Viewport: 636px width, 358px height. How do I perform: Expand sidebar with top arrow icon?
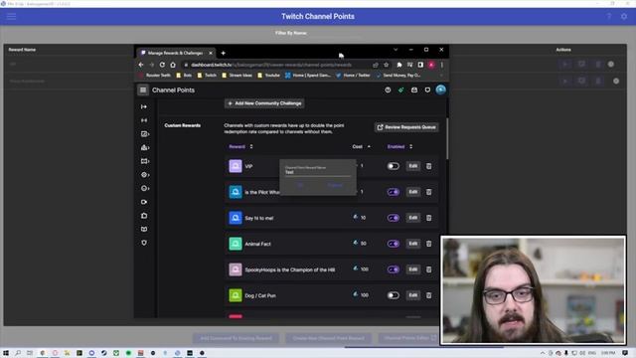[x=144, y=106]
